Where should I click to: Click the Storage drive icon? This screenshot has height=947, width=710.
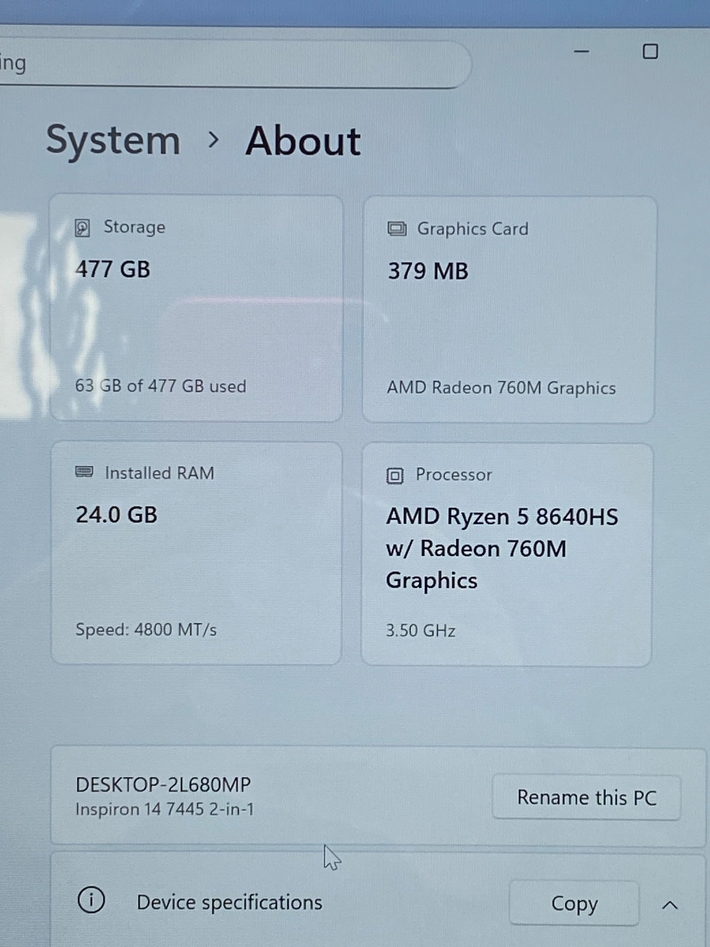(83, 228)
